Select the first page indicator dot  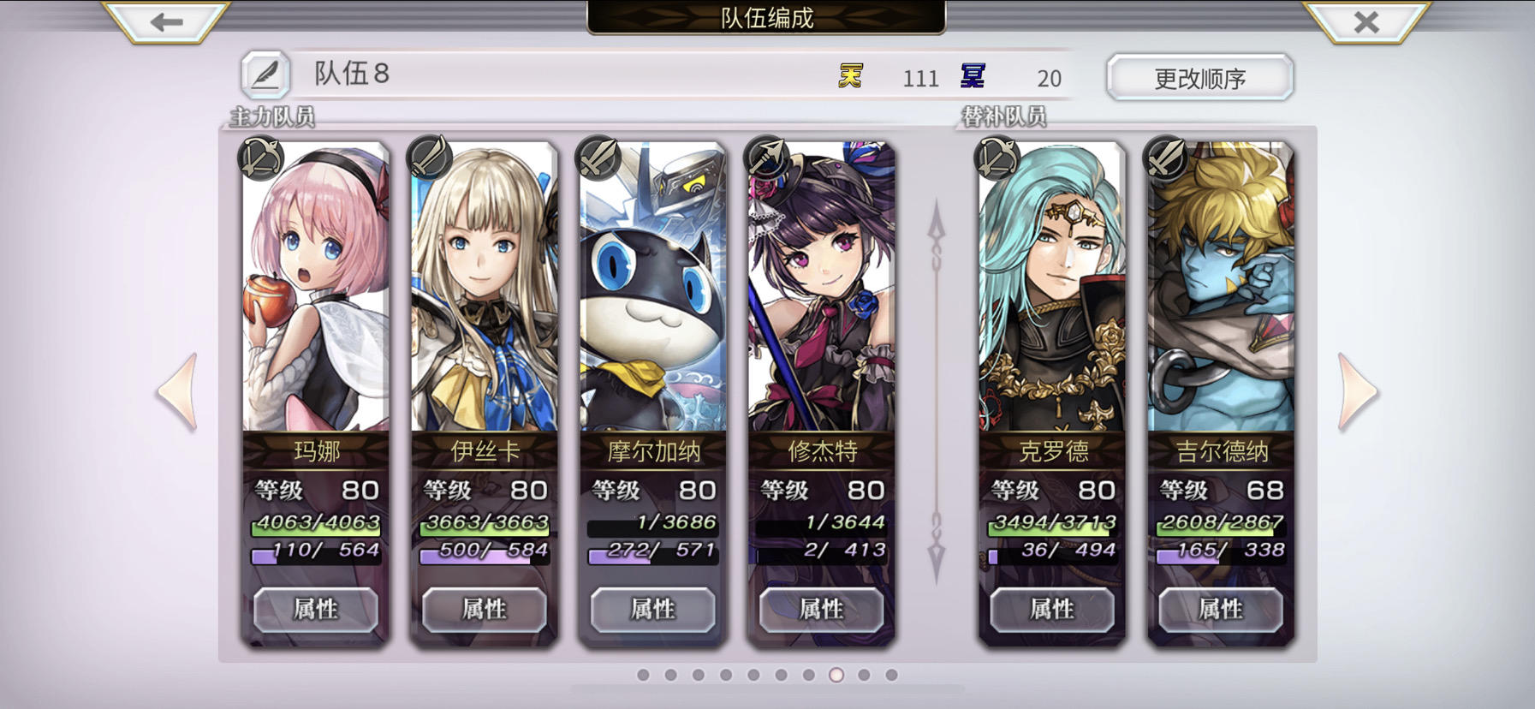pyautogui.click(x=643, y=675)
